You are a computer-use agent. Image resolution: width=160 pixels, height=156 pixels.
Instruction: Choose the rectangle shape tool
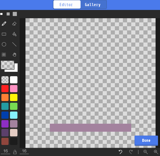pyautogui.click(x=4, y=34)
